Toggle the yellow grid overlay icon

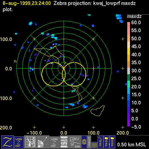pyautogui.click(x=94, y=145)
